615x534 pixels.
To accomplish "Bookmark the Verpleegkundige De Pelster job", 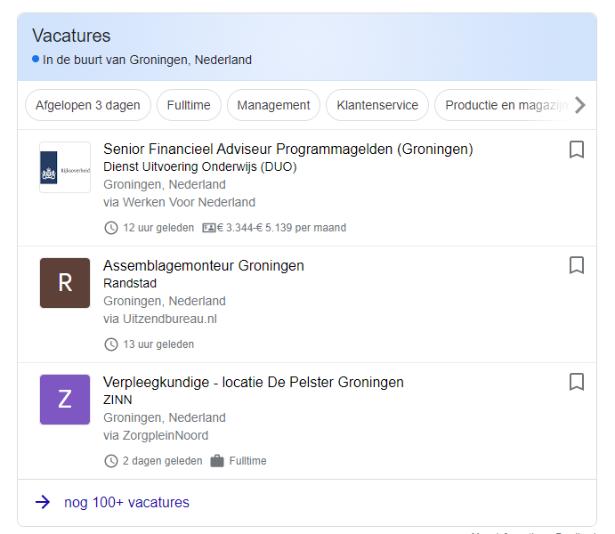I will pyautogui.click(x=576, y=382).
